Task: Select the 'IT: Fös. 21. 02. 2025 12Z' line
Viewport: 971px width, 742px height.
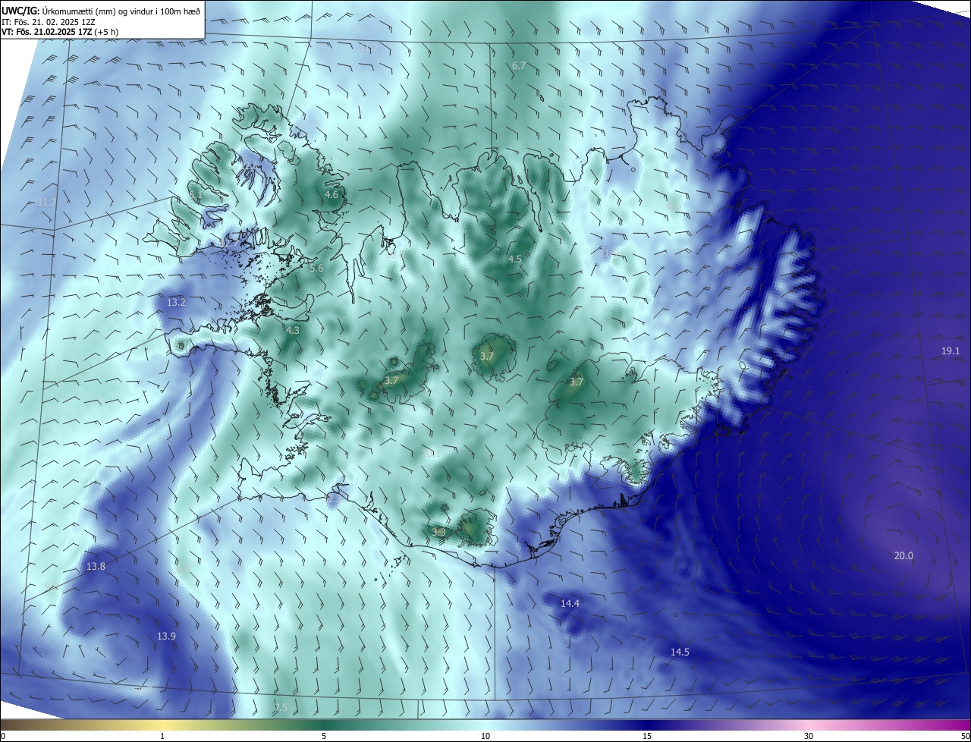Action: pyautogui.click(x=48, y=22)
